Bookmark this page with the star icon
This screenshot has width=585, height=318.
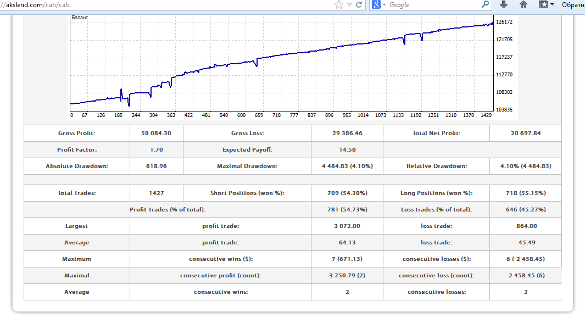(x=339, y=5)
